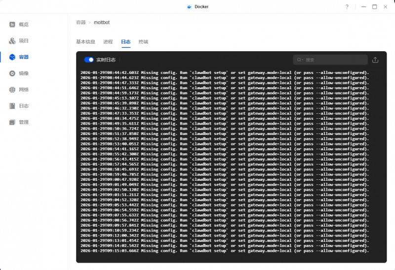
Task: Click log line timestamped 09:03:51.211Z
Action: (225, 195)
